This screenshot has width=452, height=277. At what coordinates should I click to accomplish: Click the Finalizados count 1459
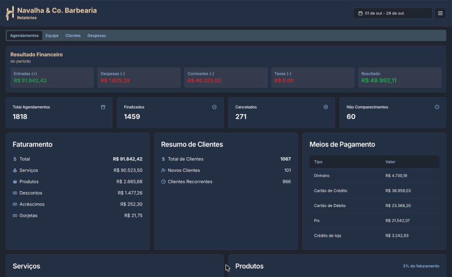point(132,117)
